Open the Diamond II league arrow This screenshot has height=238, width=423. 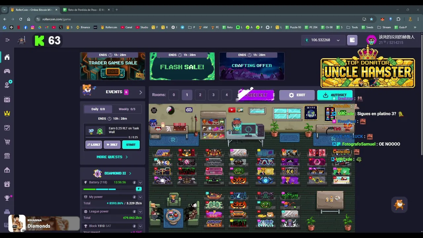[x=130, y=173]
